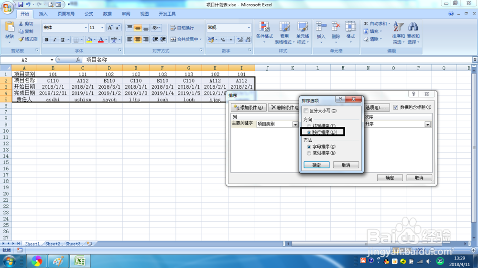Click the insert function fx icon

pos(78,60)
